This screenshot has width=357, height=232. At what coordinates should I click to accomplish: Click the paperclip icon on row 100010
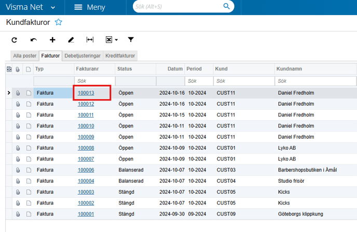pos(18,126)
